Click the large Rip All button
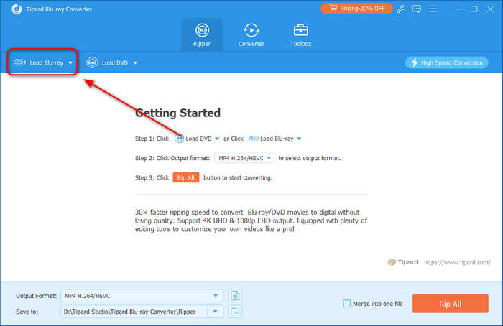503x326 pixels. [x=451, y=304]
